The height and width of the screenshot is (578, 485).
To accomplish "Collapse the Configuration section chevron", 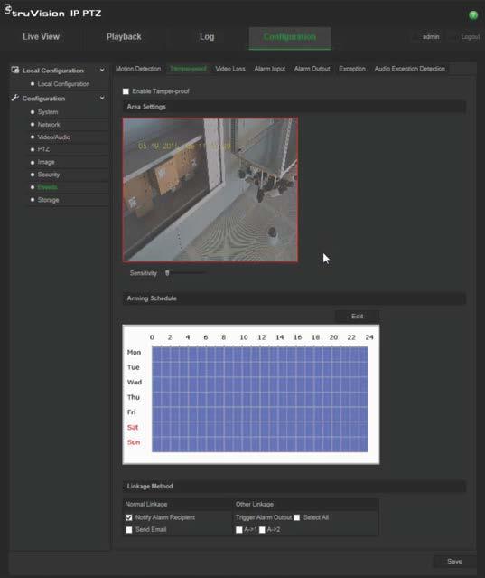I will pyautogui.click(x=102, y=98).
